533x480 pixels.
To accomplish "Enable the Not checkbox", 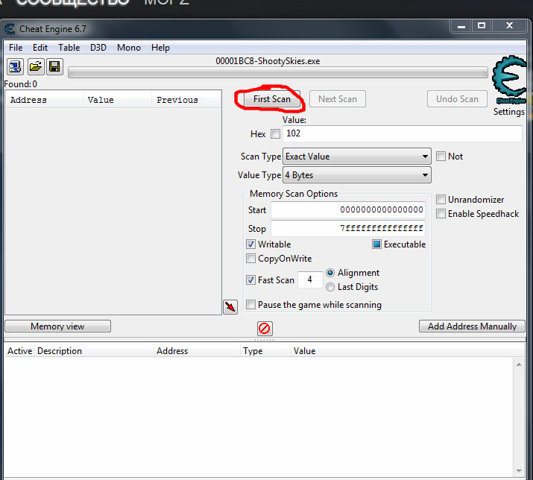I will tap(441, 157).
